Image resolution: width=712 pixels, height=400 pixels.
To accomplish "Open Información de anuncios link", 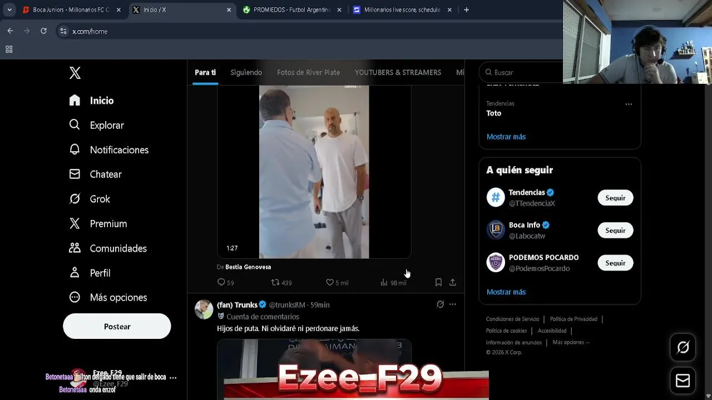I will coord(513,342).
